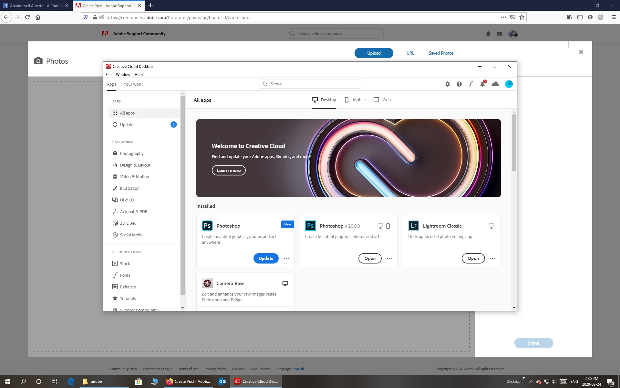Click the cloud sync status icon
Screen dimensions: 620x388
[495, 84]
